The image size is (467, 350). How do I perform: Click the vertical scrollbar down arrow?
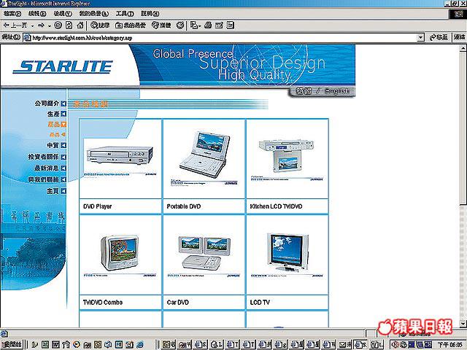pos(463,324)
